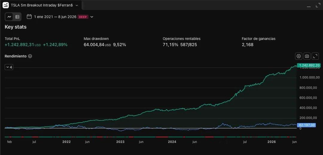Click the Total PnL value +1.242.892,31
This screenshot has height=155, width=323.
pos(19,44)
